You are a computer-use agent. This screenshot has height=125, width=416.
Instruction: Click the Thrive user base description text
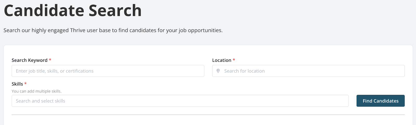tap(113, 30)
